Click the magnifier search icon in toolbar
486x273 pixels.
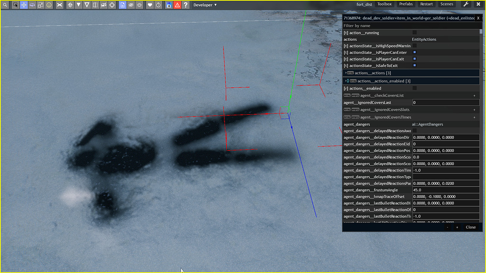(x=5, y=5)
